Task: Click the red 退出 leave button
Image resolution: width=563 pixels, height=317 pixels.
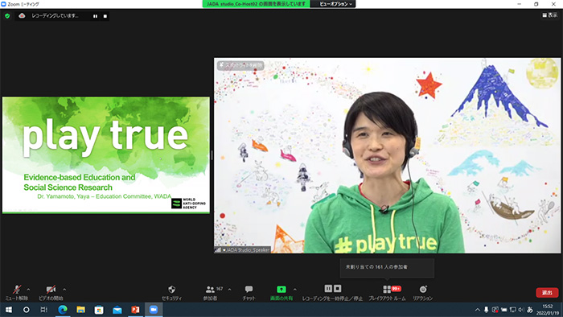Action: click(547, 293)
